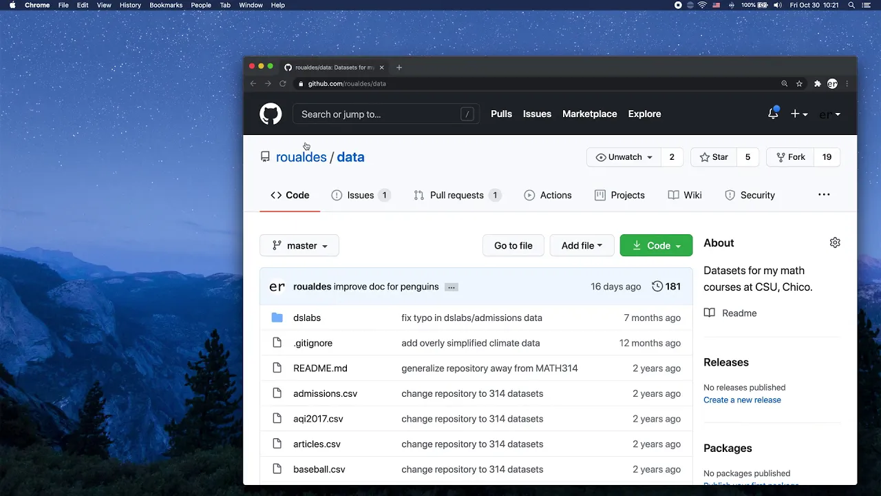Close the roualdes/data tab
This screenshot has width=881, height=496.
pyautogui.click(x=381, y=68)
